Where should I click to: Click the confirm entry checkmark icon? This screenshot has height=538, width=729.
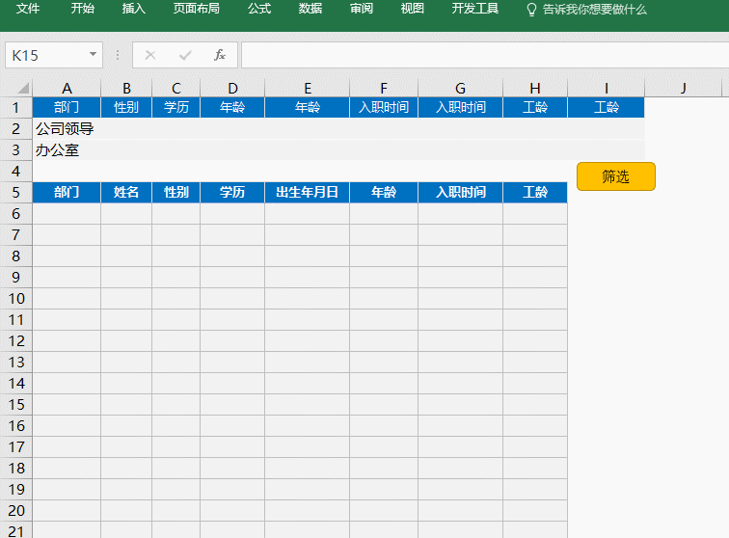coord(185,55)
